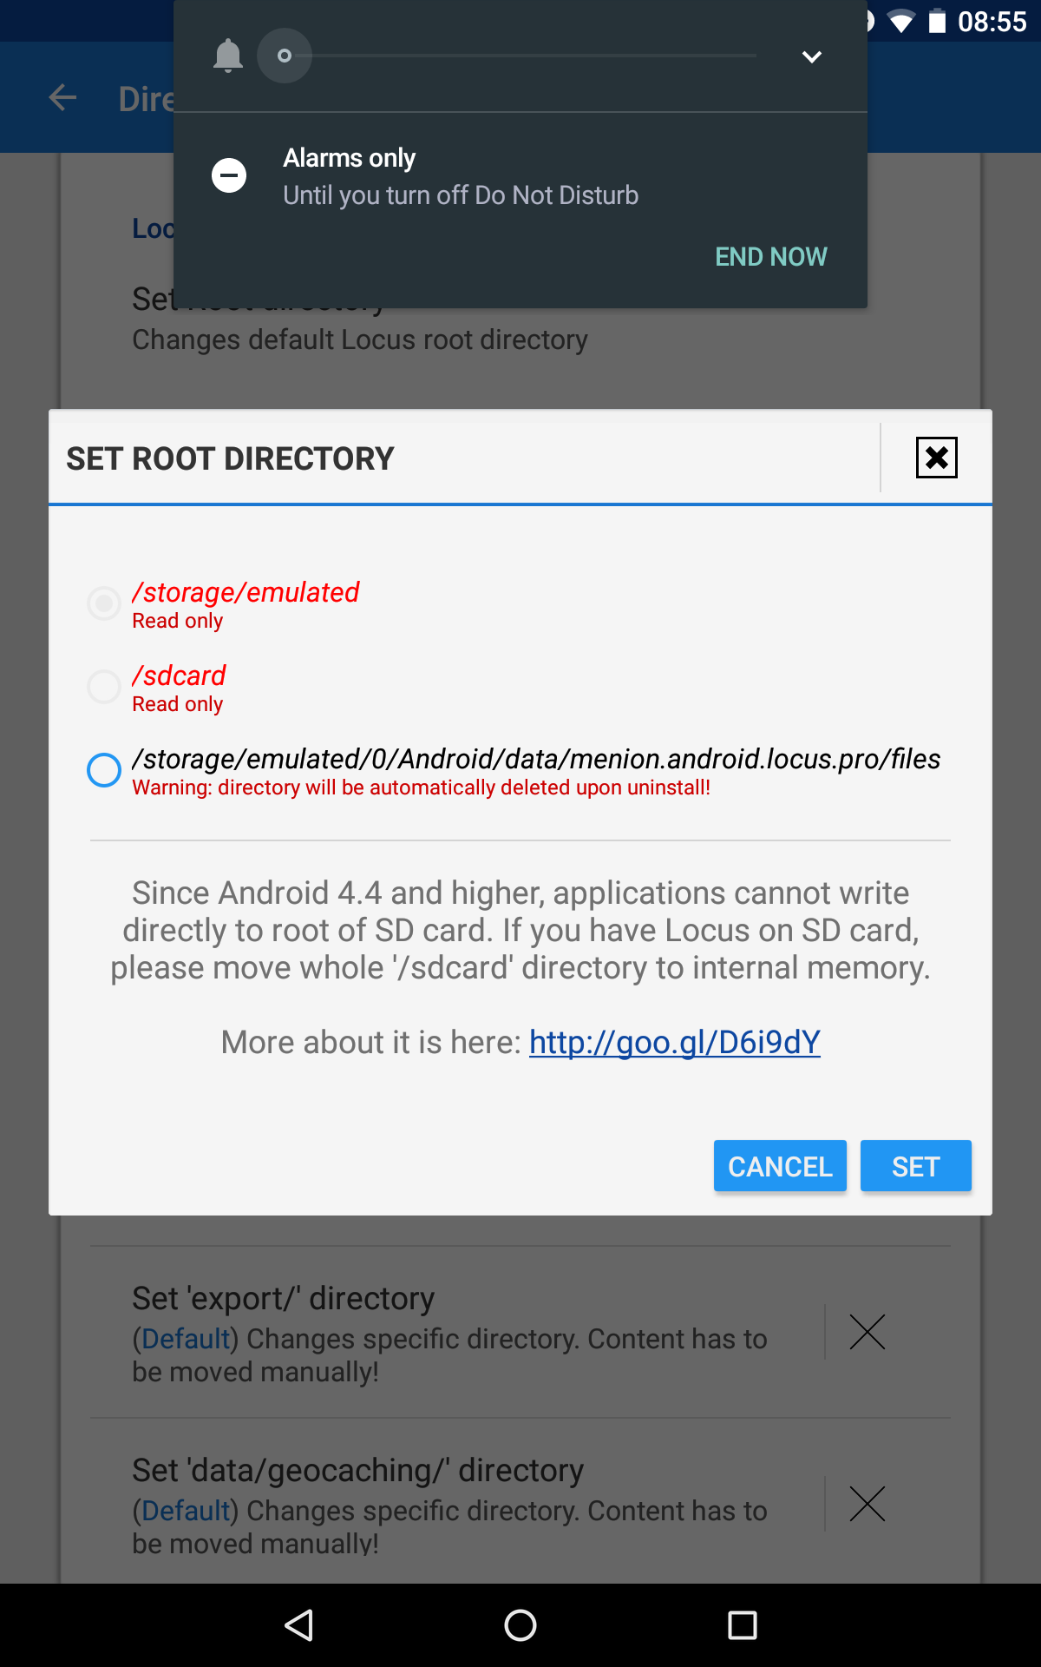Open the Set 'export/' directory setting

point(451,1333)
